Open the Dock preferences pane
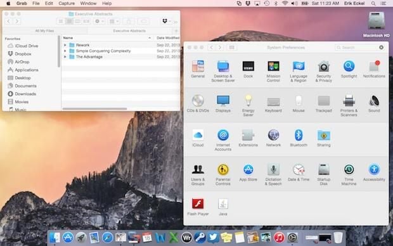Image resolution: width=393 pixels, height=246 pixels. click(248, 69)
